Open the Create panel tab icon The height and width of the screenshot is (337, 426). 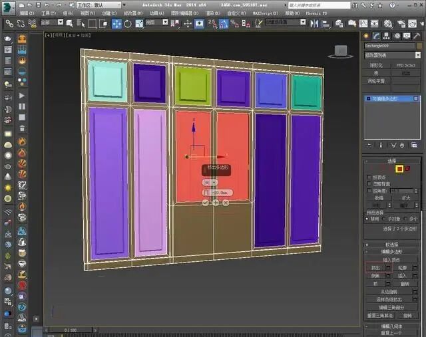click(366, 35)
